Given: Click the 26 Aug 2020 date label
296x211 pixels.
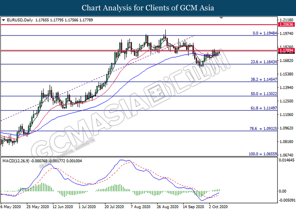Looking at the screenshot, I should [167, 207].
